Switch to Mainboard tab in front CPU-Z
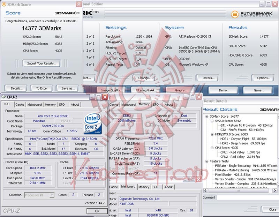279x217 pixels. click(35, 105)
